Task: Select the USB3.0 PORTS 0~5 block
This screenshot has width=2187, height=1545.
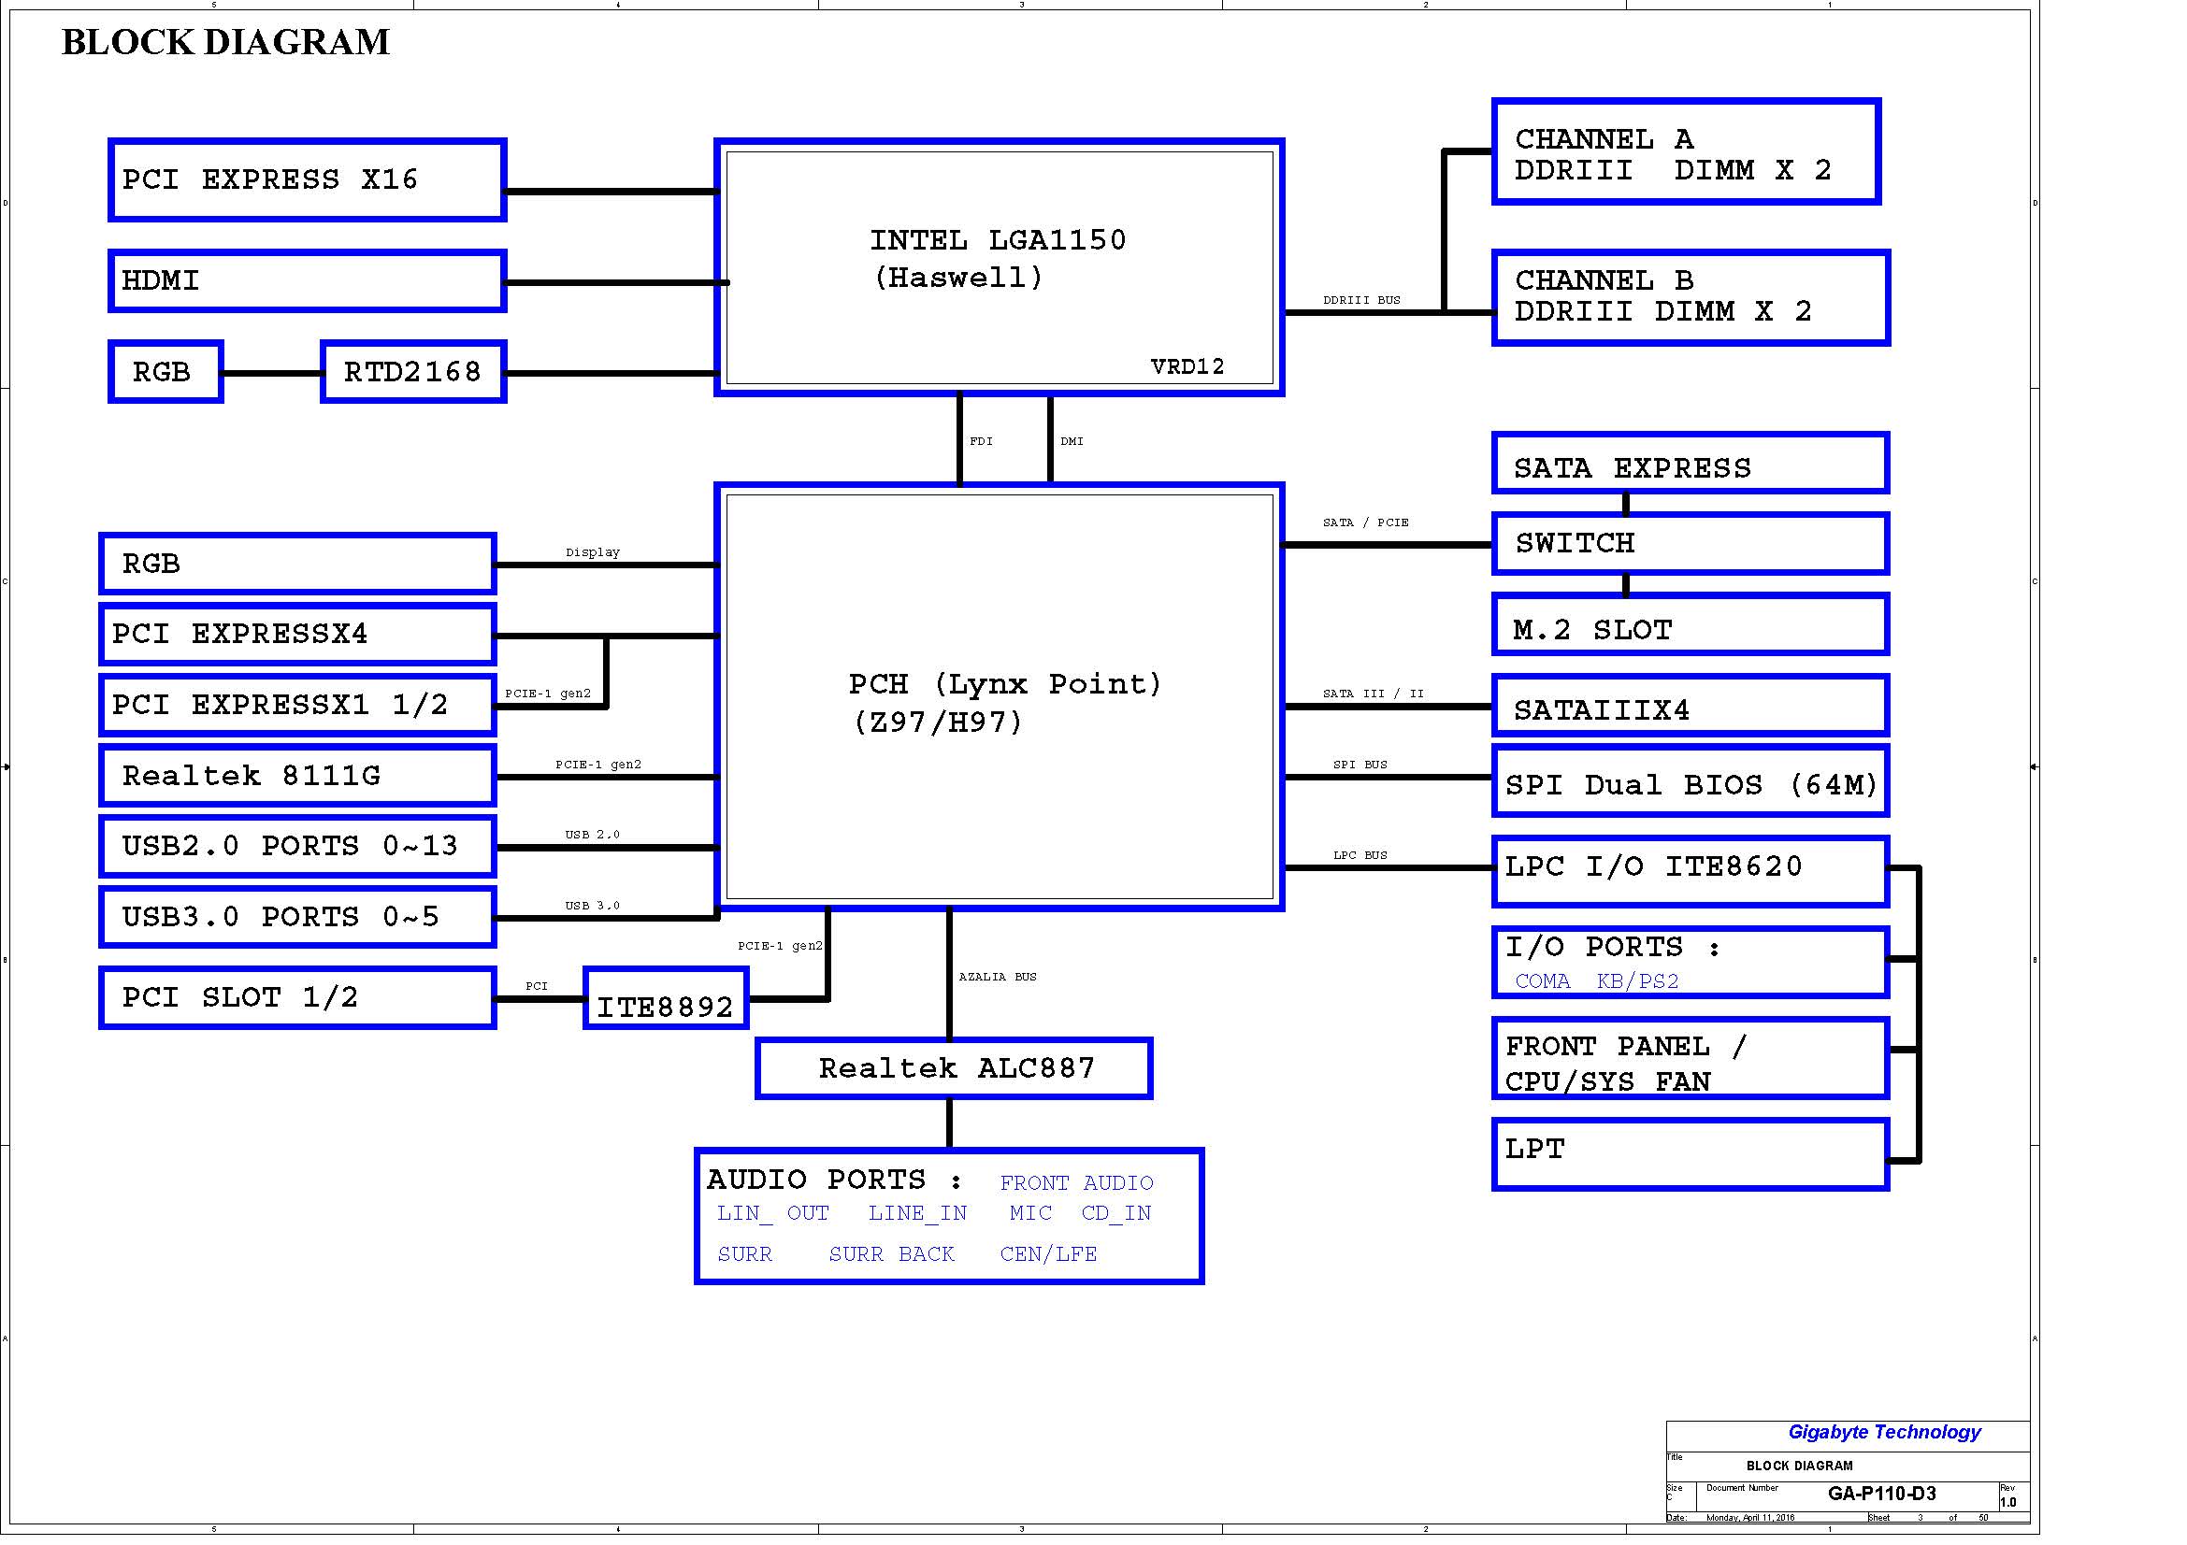Action: pos(297,917)
